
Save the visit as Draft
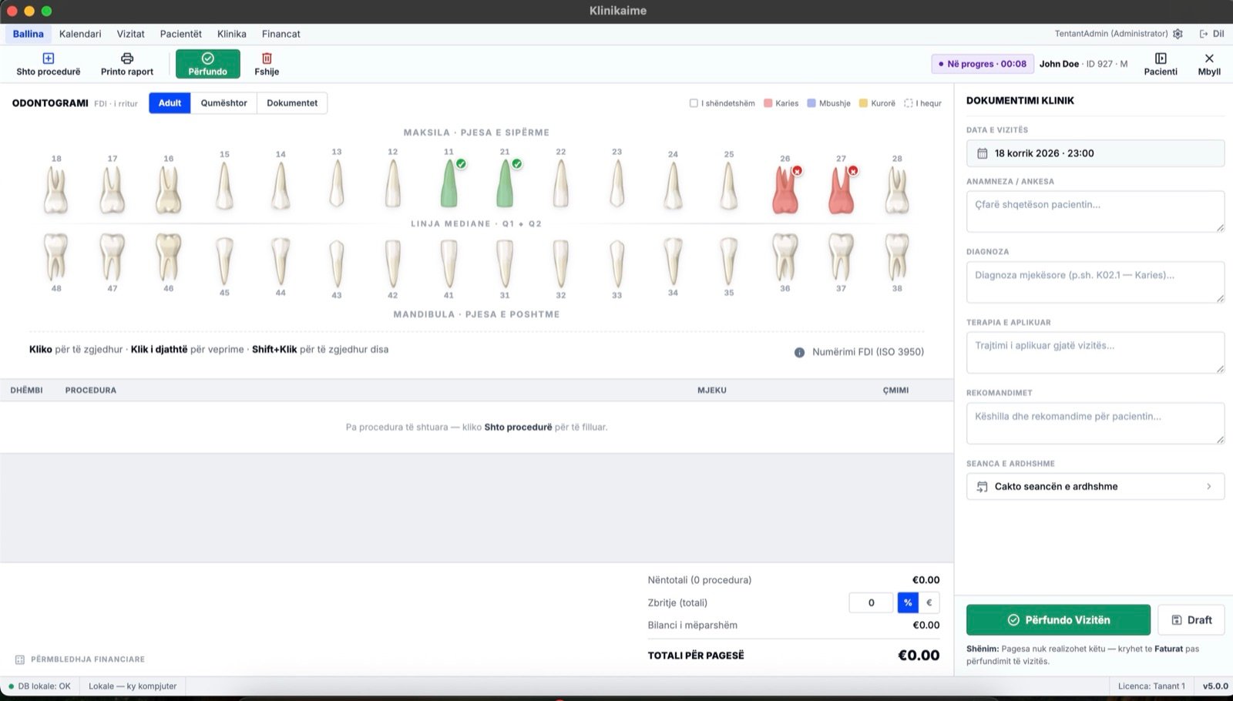click(1191, 620)
